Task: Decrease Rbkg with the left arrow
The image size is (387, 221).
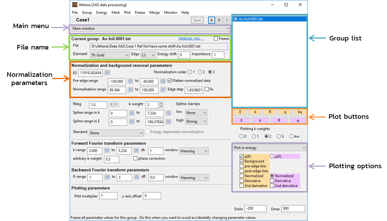Action: 112,104
